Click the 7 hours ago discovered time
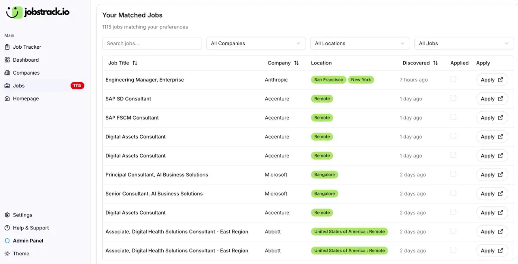 point(414,80)
